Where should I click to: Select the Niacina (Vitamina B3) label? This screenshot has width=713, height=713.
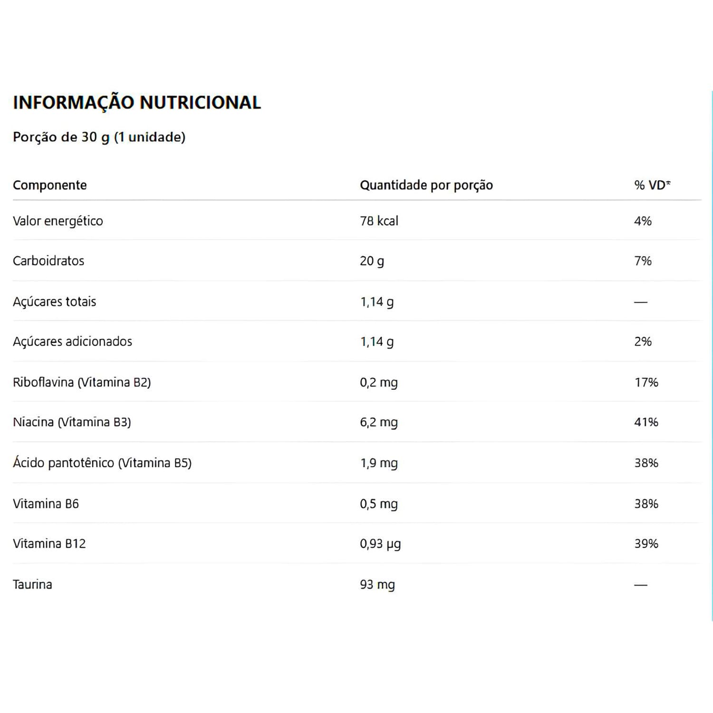(x=72, y=422)
